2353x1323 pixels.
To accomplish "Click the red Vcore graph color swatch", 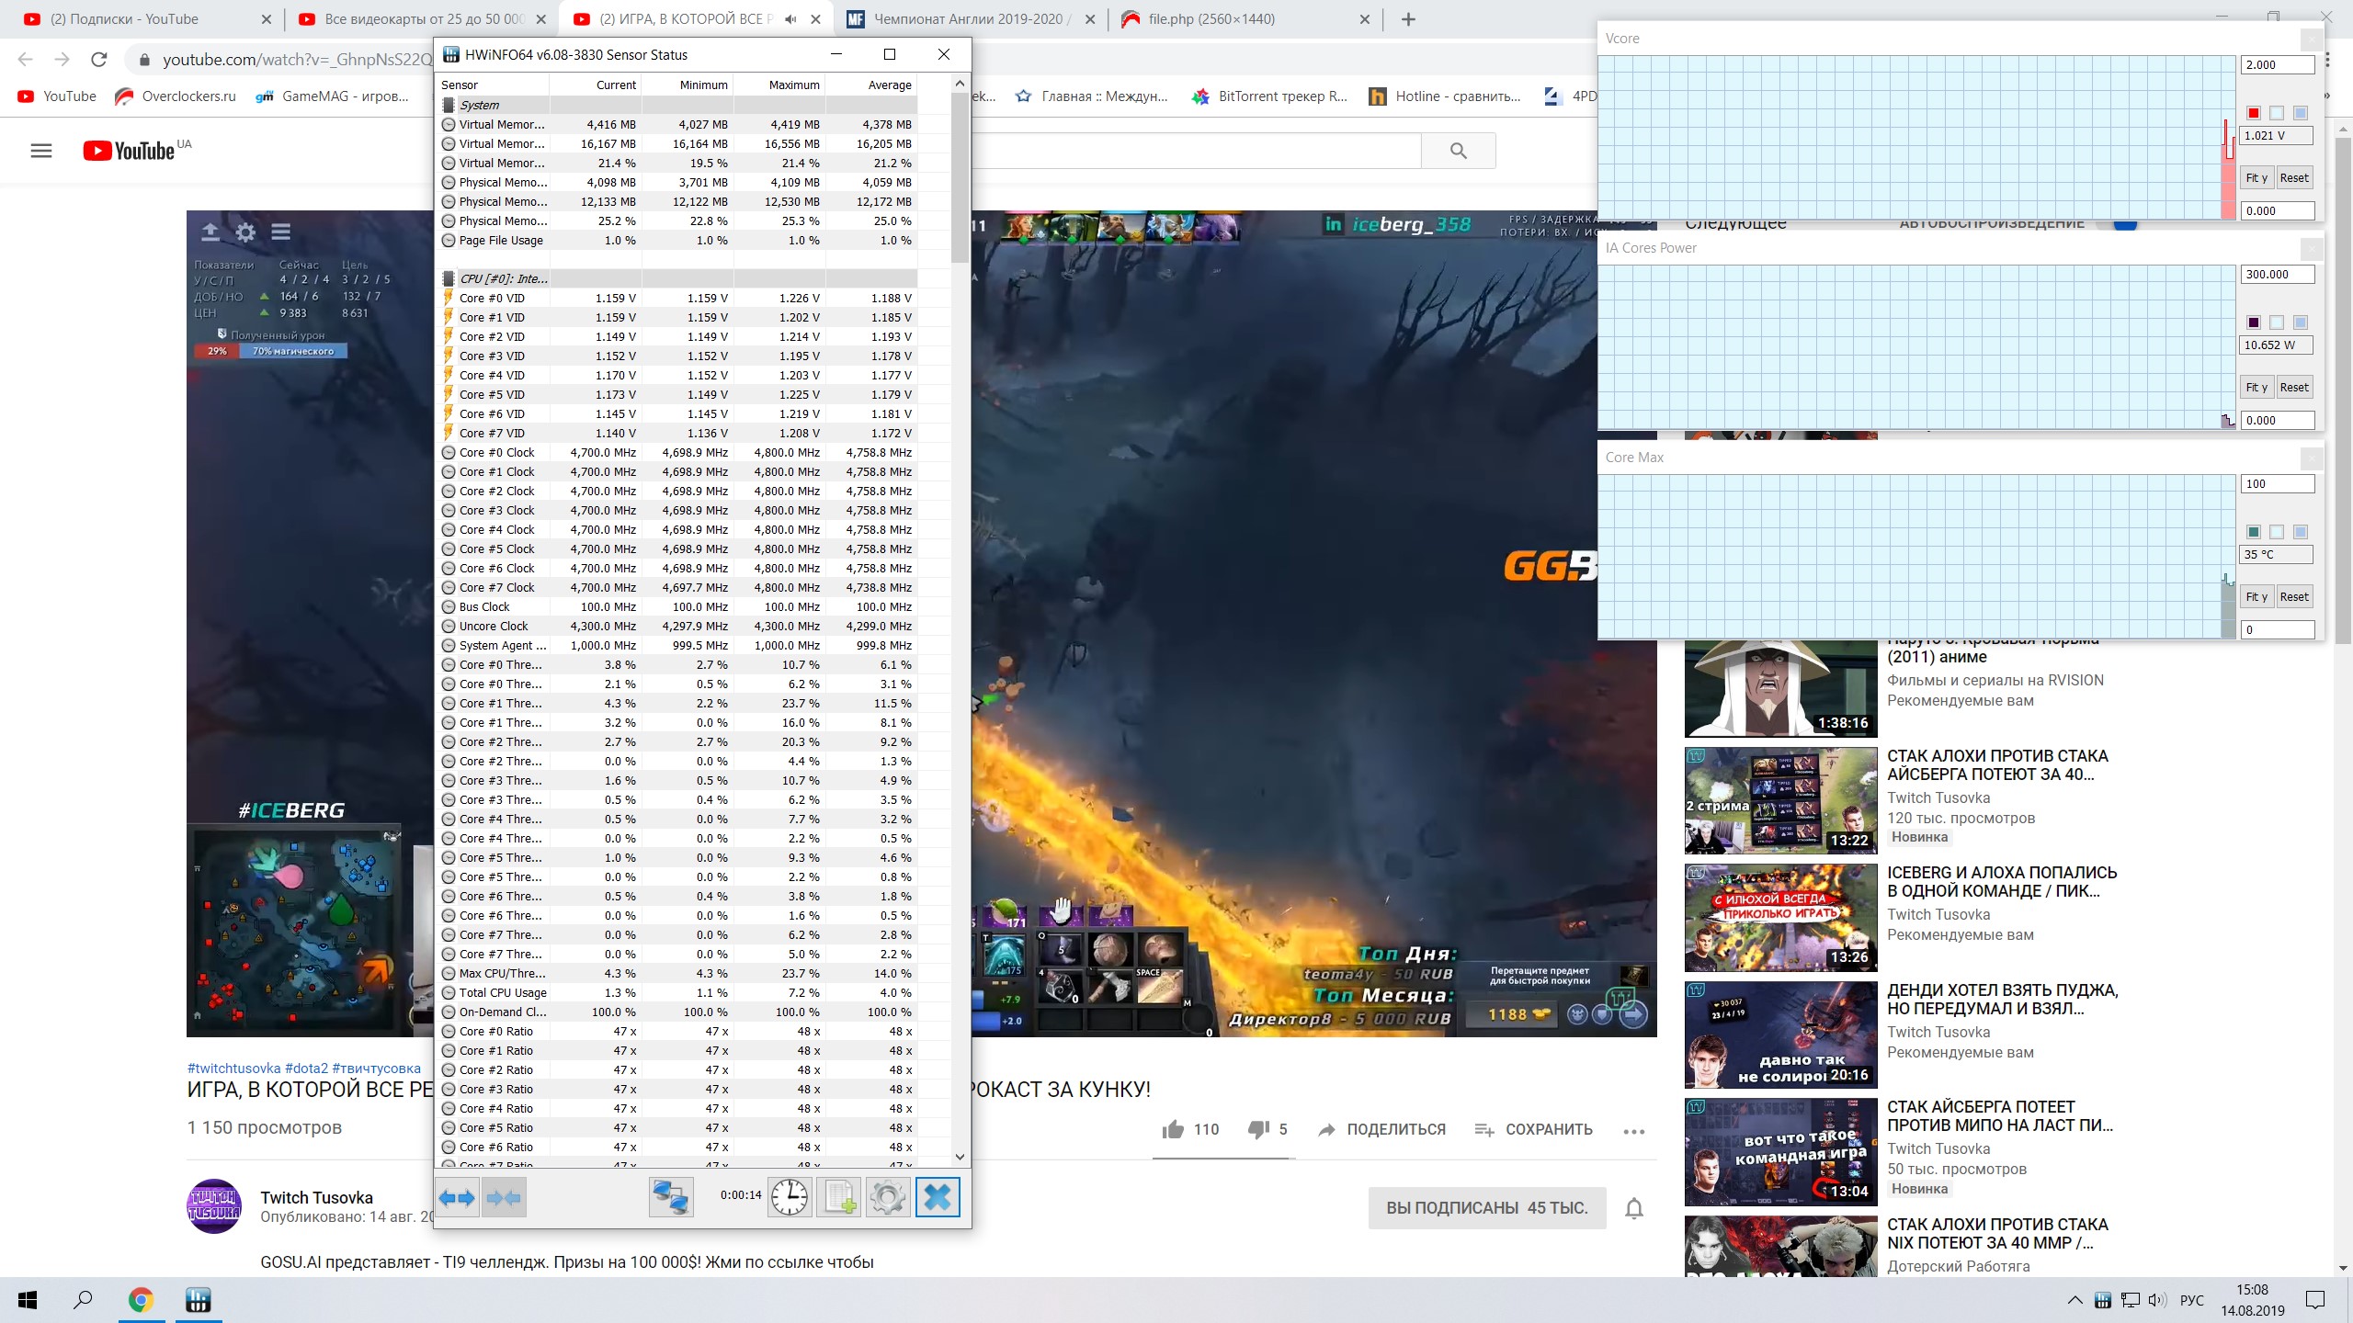I will [2253, 113].
